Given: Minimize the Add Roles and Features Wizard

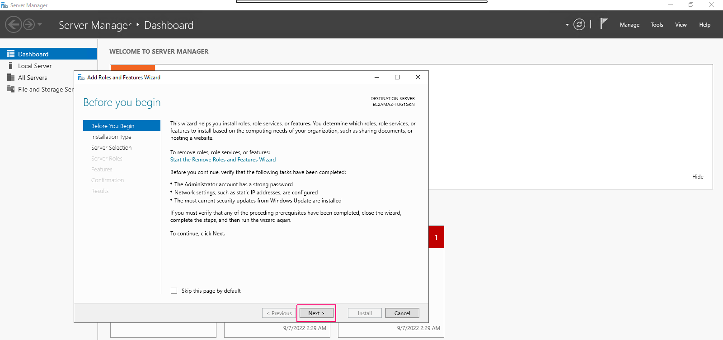Looking at the screenshot, I should [x=377, y=77].
